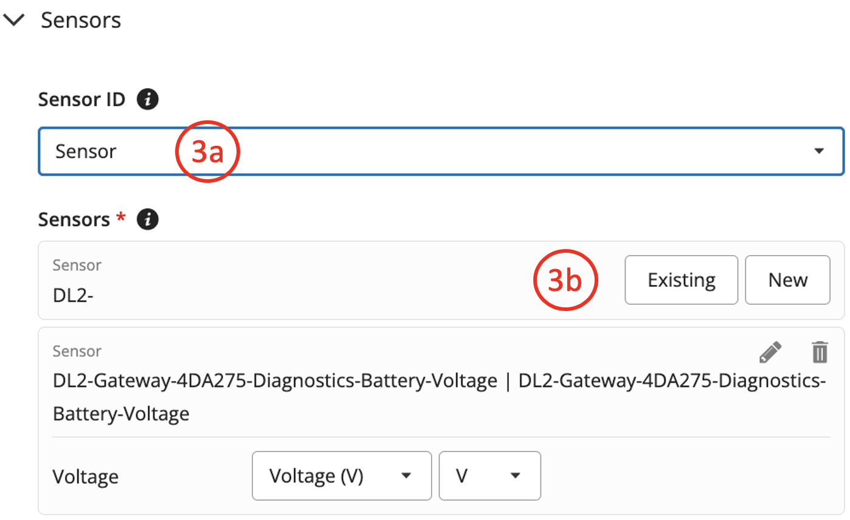Select the DL2-Gateway-4DA275-Diagnostics-Battery-Voltage sensor entry
850x520 pixels.
(439, 397)
